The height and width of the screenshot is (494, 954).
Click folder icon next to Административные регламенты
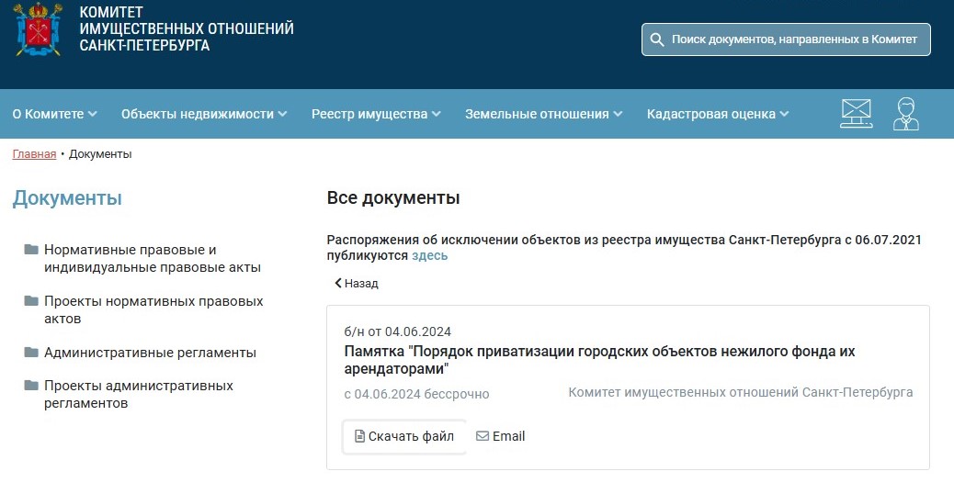point(31,352)
